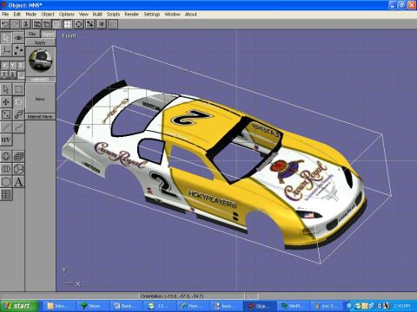
Task: Open the Windows start menu
Action: pos(19,306)
